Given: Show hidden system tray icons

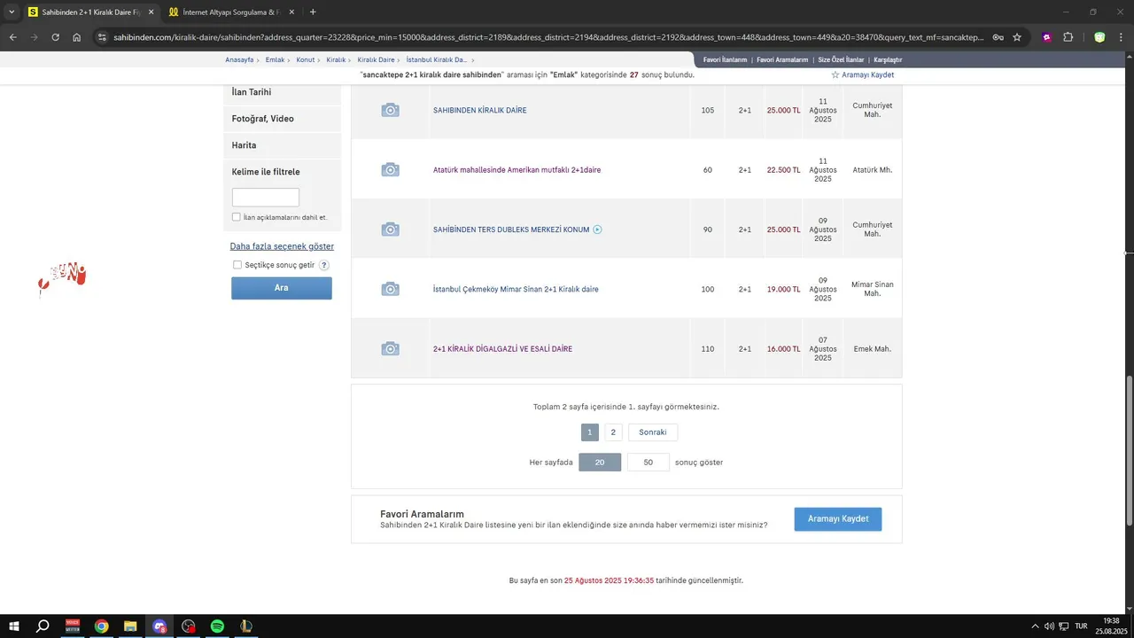Looking at the screenshot, I should click(1035, 626).
